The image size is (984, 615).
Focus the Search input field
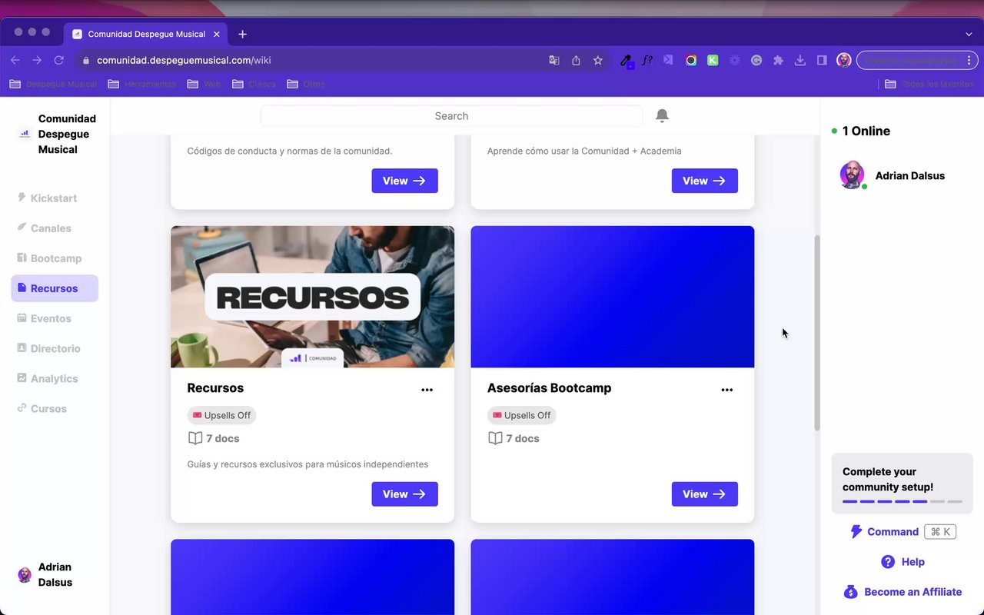click(451, 116)
